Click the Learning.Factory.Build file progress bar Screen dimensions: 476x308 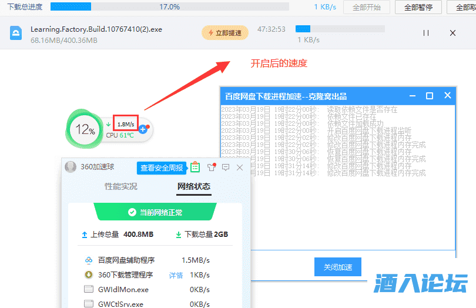coord(340,29)
